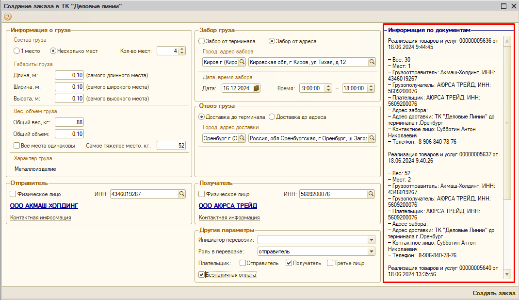Select Несколько мест radio option
519x300 pixels.
53,51
